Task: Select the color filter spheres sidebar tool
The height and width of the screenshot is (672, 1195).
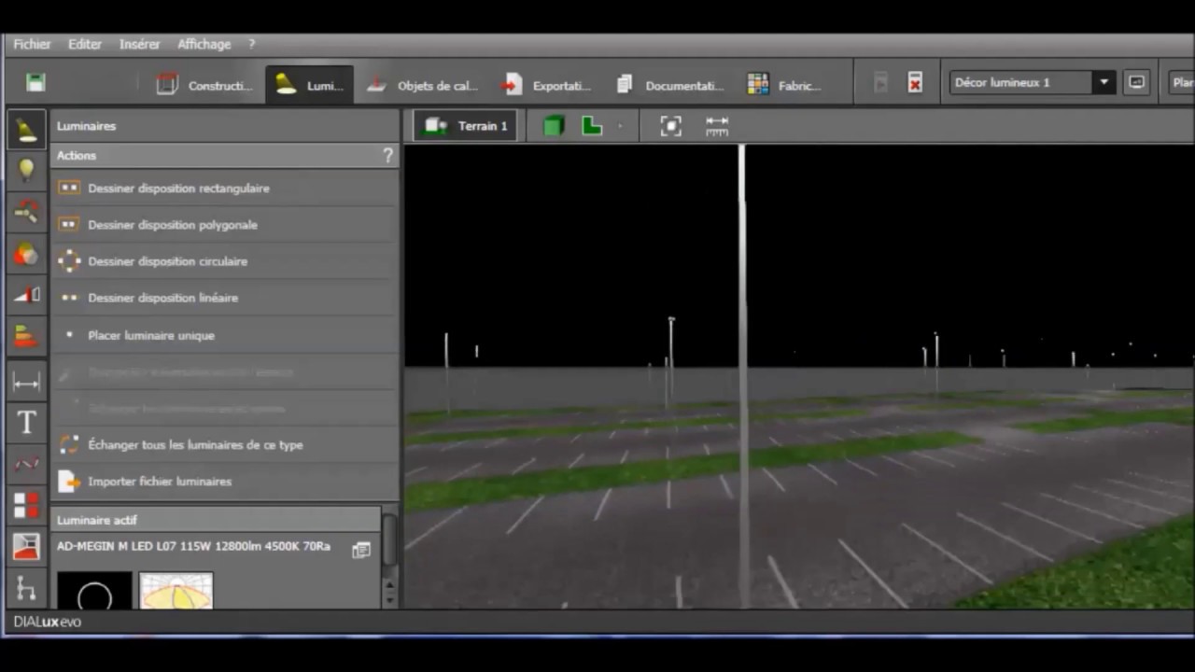Action: [x=26, y=253]
